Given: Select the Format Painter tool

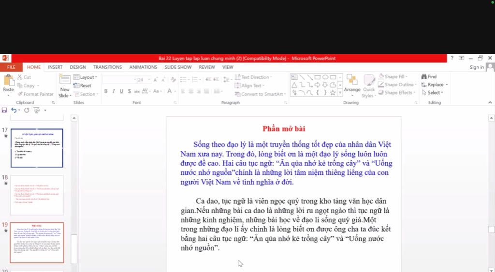Looking at the screenshot, I should tap(35, 94).
